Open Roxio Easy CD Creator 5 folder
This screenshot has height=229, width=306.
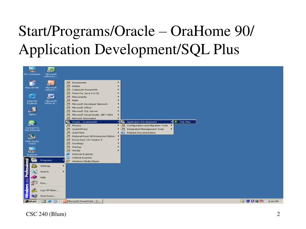coord(93,140)
